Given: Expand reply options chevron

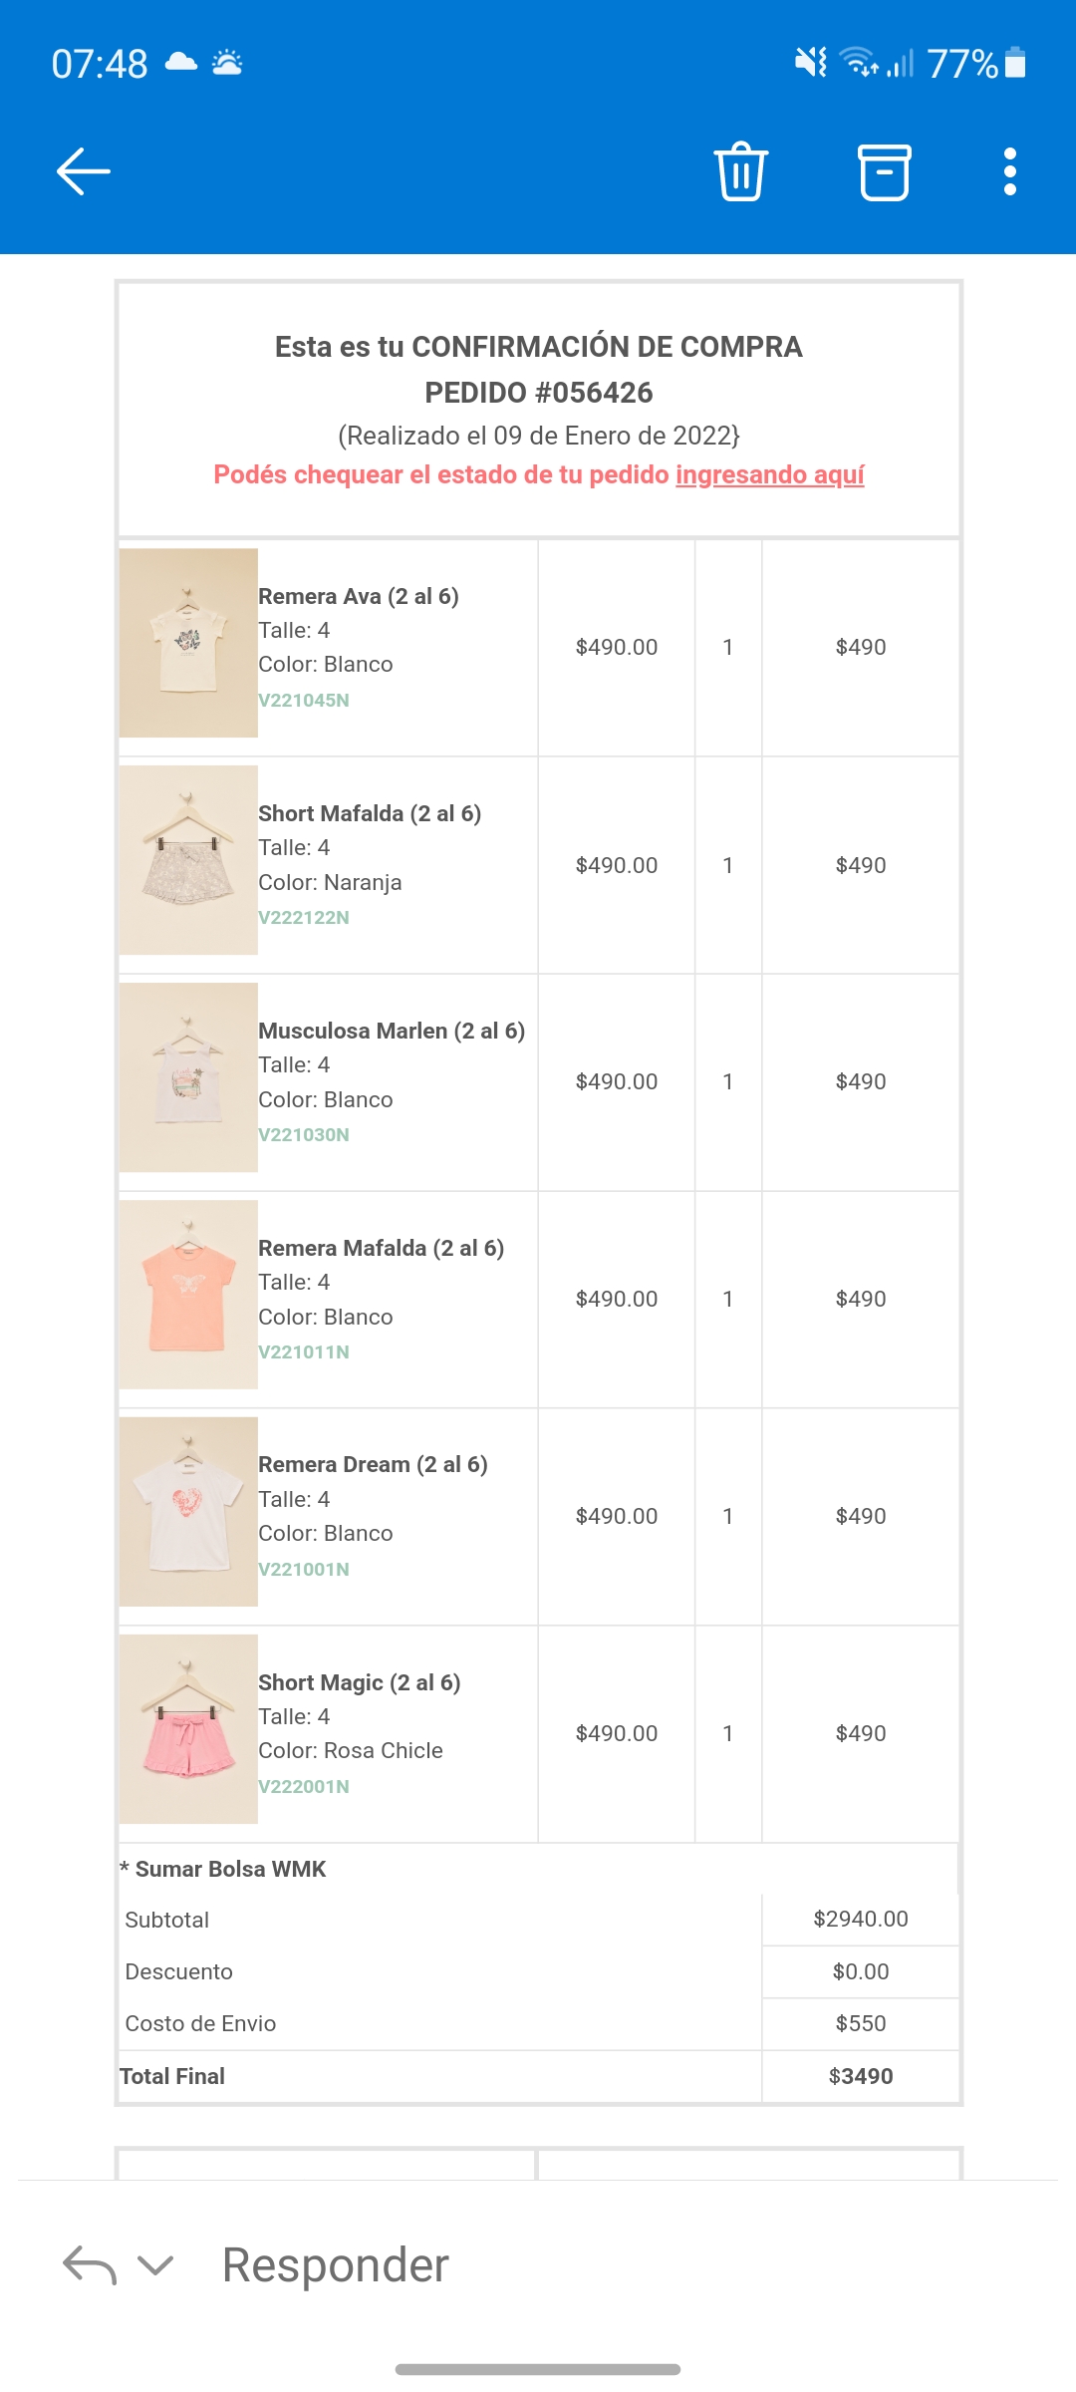Looking at the screenshot, I should point(155,2265).
